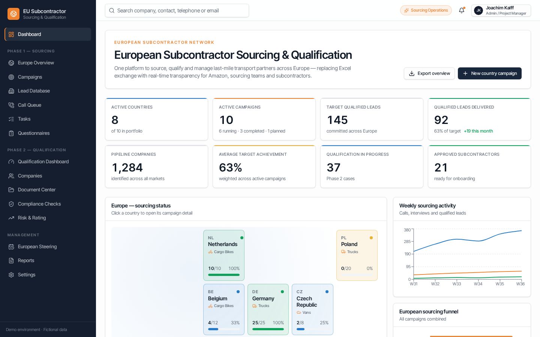Open the notifications bell icon
The height and width of the screenshot is (337, 540).
(462, 10)
